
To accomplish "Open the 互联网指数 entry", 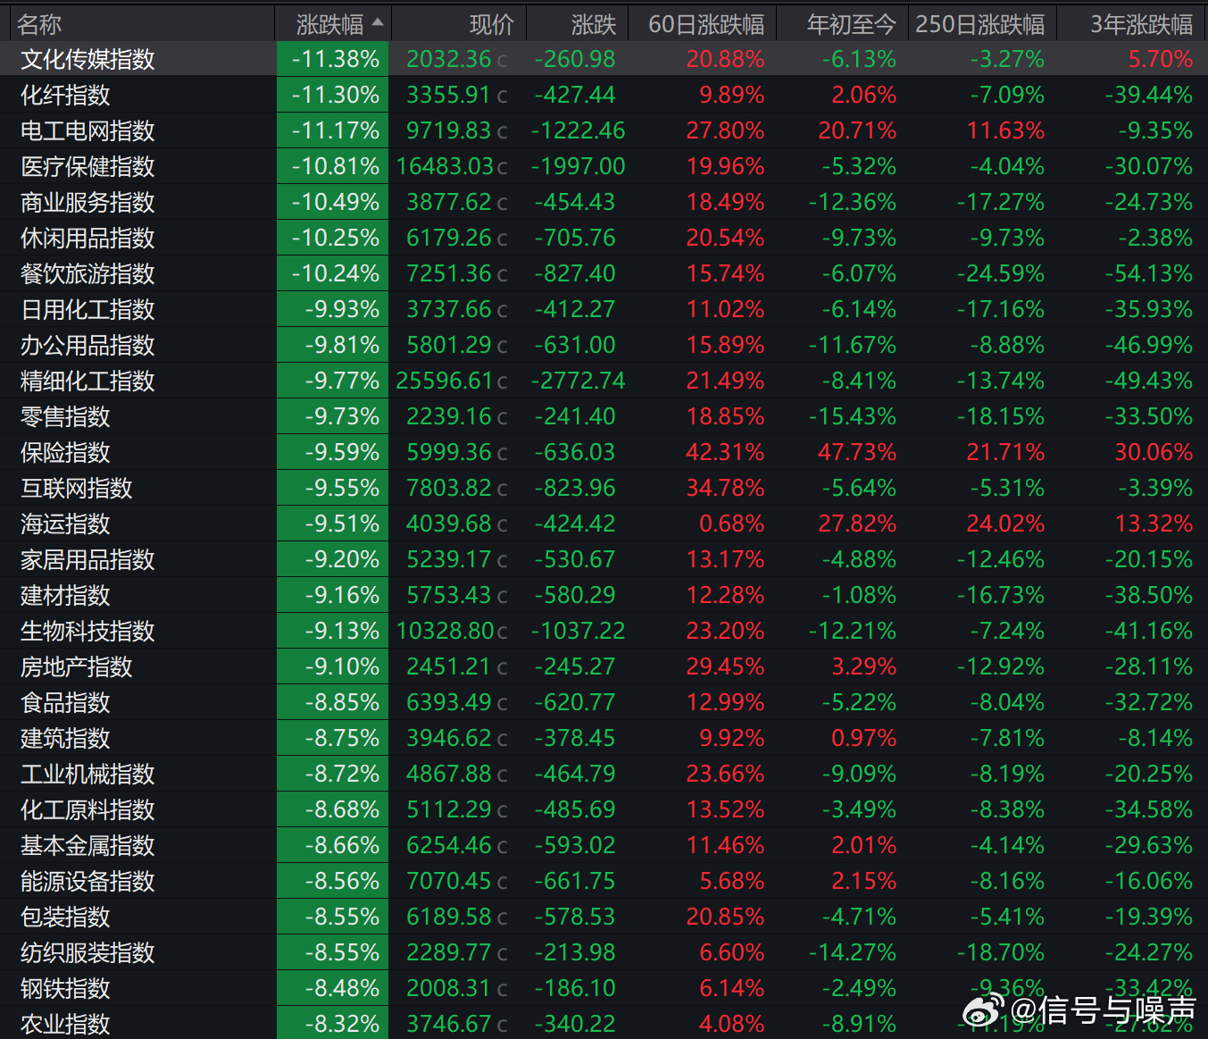I will (x=76, y=488).
